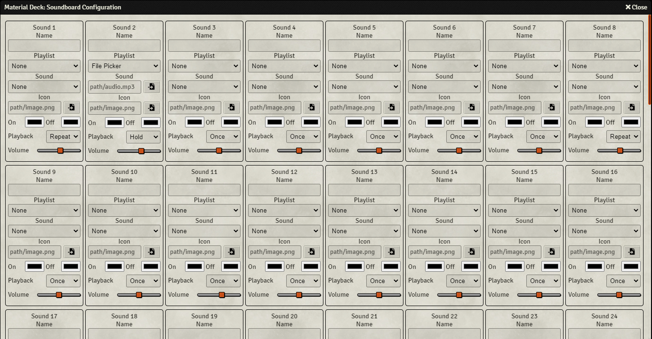The width and height of the screenshot is (652, 339).
Task: Click the Sound 7 icon path field
Action: click(x=515, y=108)
